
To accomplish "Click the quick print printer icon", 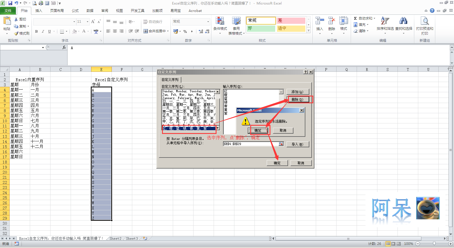I will (41, 3).
